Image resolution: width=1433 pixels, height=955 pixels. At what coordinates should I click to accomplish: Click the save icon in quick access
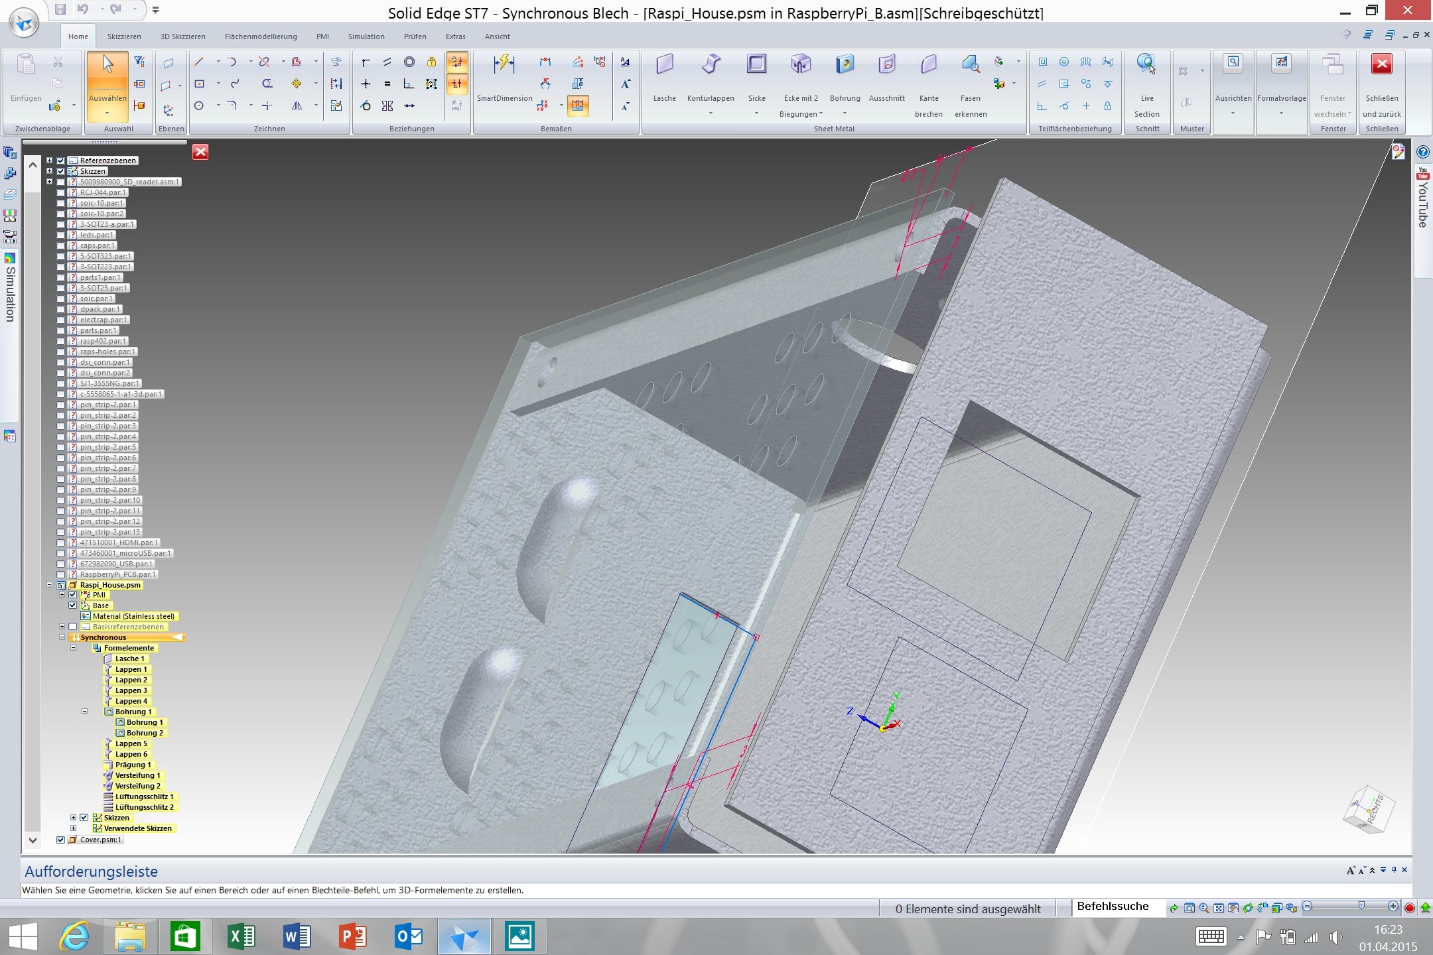[60, 9]
